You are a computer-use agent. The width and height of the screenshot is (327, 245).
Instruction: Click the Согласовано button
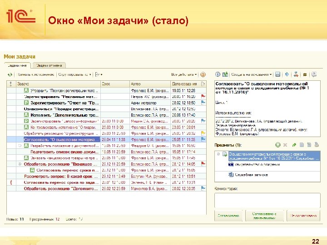tap(228, 216)
